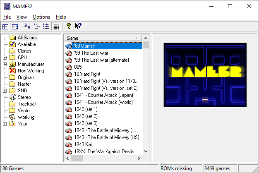Select 1943 - The Battle of Midway (US)
The height and width of the screenshot is (173, 259).
[107, 137]
